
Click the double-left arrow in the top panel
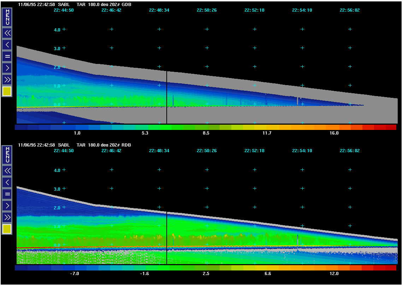click(x=7, y=33)
